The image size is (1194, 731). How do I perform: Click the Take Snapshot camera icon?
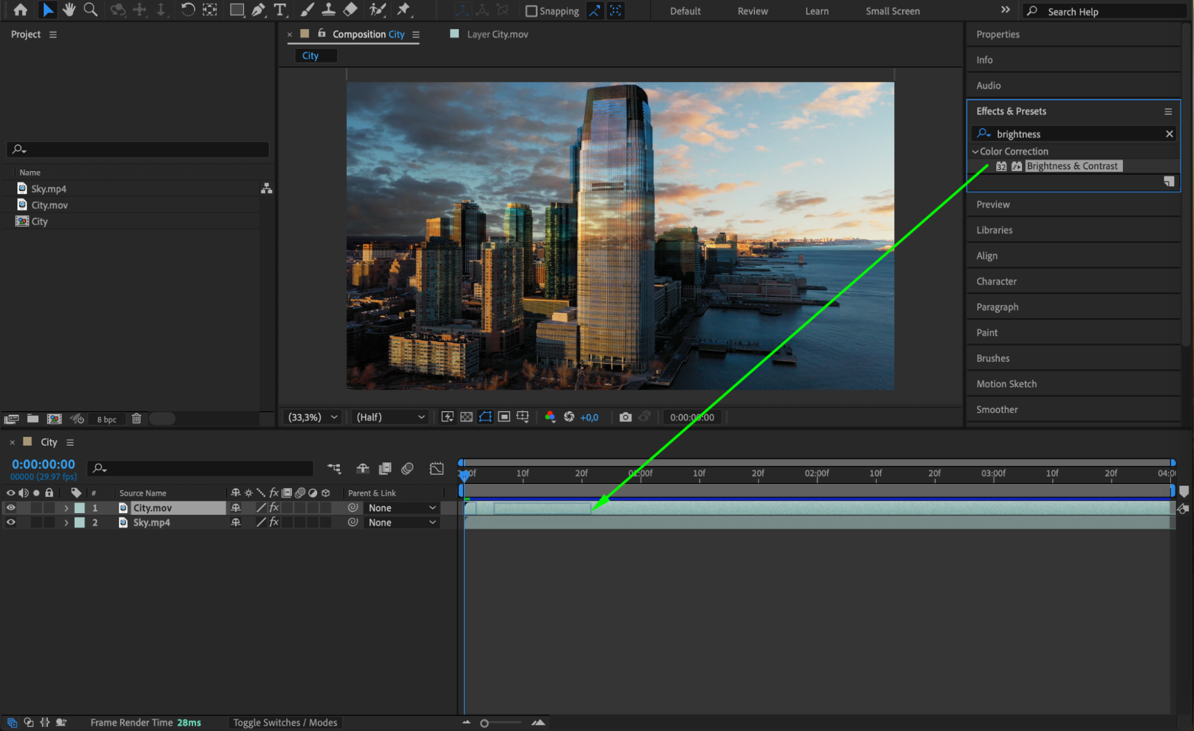click(x=625, y=417)
